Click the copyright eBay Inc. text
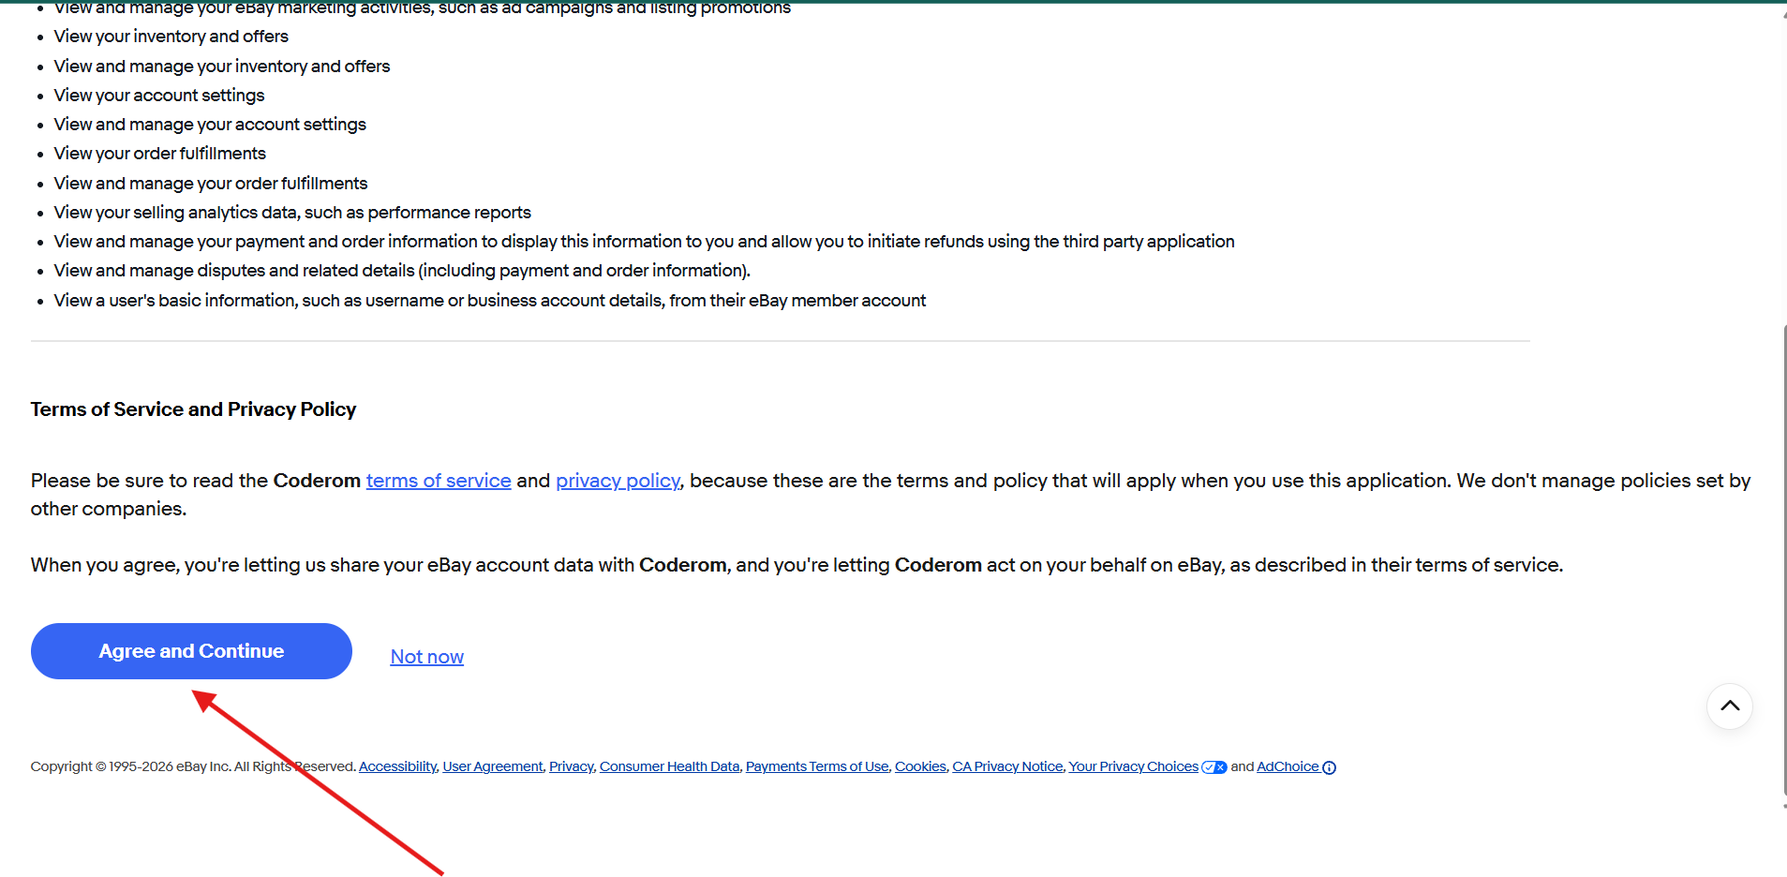Viewport: 1787px width, 877px height. pos(193,766)
